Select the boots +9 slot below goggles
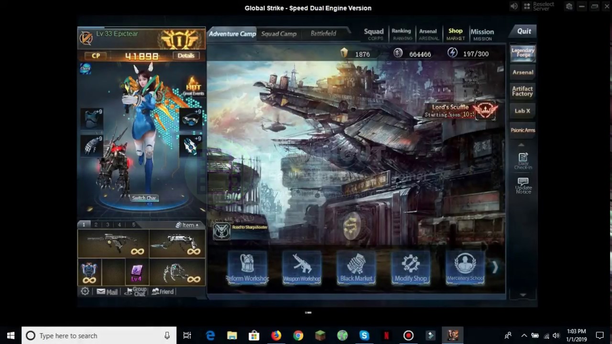Screen dimensions: 612x344 (191, 146)
